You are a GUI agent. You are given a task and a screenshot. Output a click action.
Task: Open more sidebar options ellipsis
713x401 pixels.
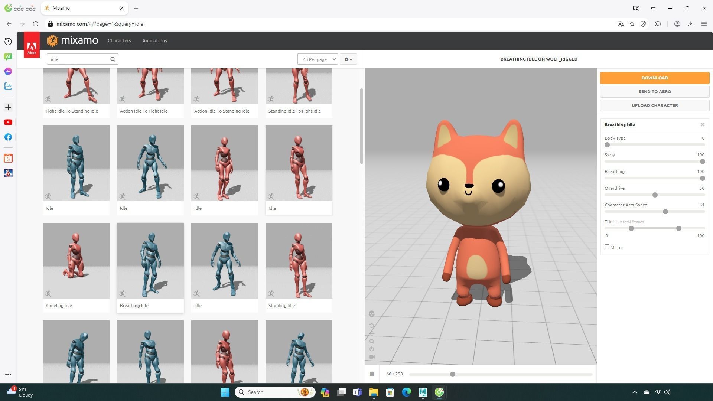tap(8, 374)
